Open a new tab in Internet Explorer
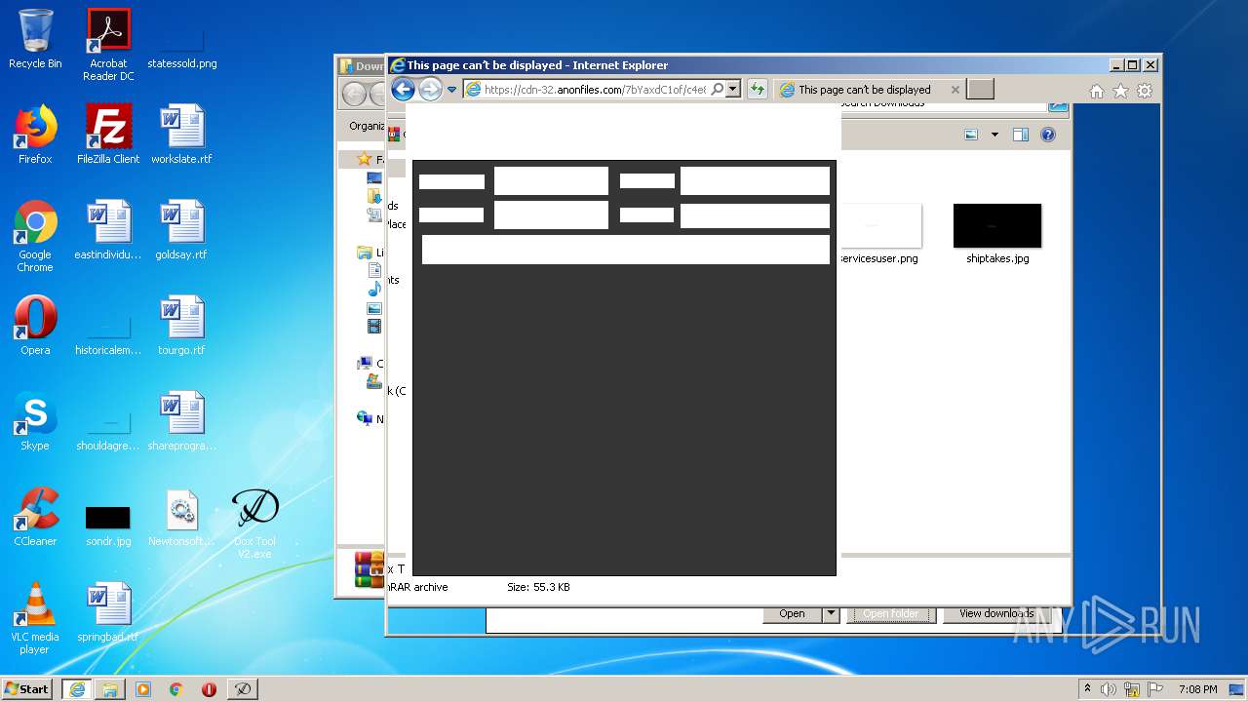The image size is (1248, 702). [x=980, y=90]
